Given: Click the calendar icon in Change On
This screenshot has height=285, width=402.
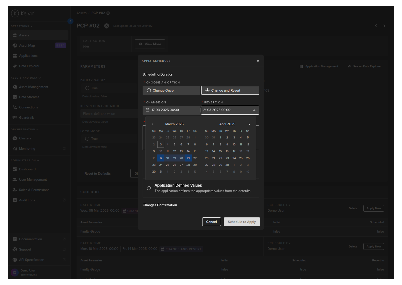Looking at the screenshot, I should coord(147,110).
